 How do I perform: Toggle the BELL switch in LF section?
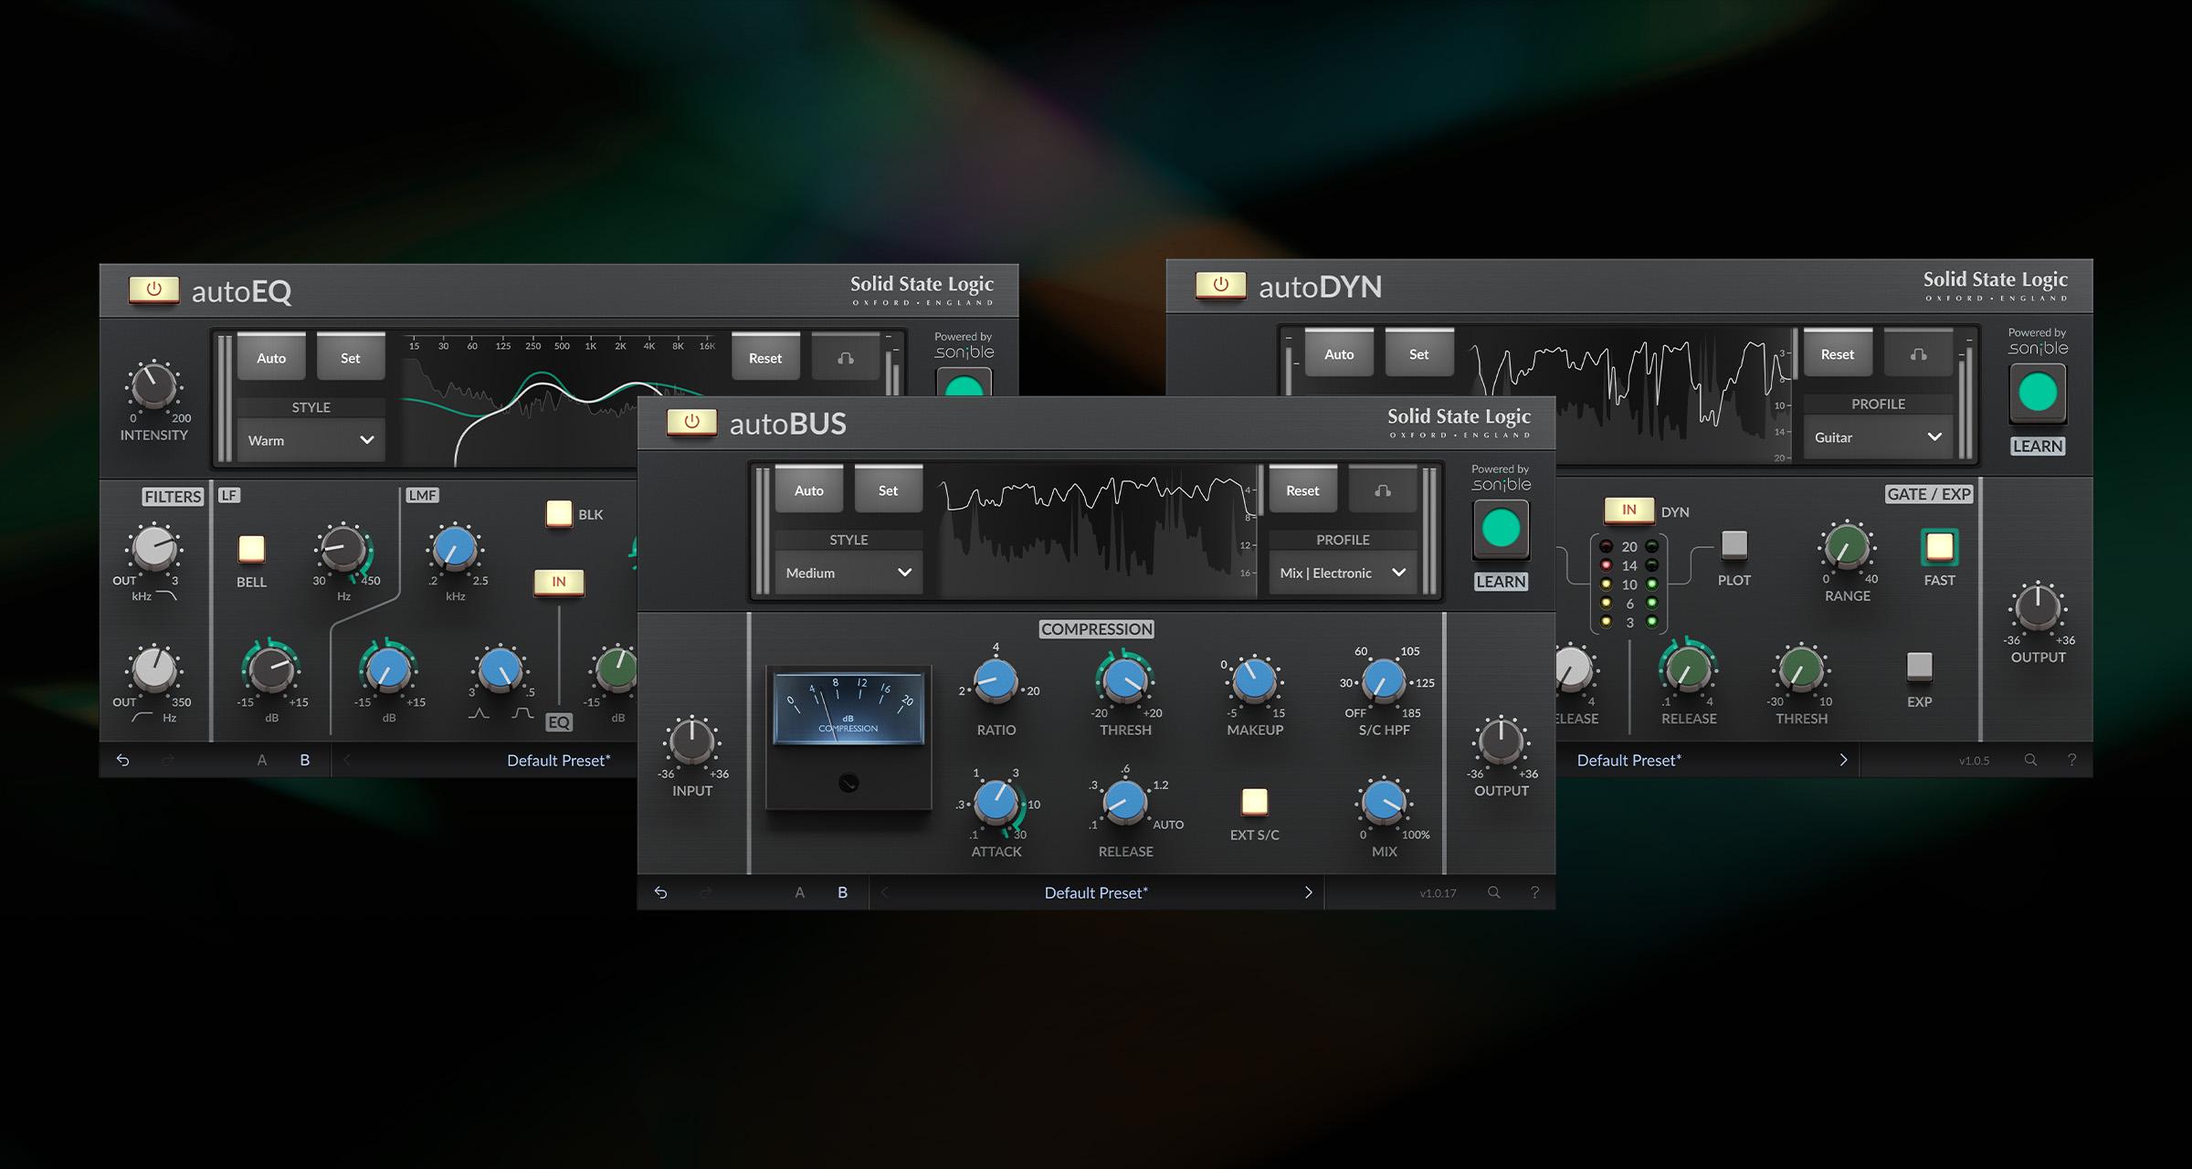[x=251, y=549]
